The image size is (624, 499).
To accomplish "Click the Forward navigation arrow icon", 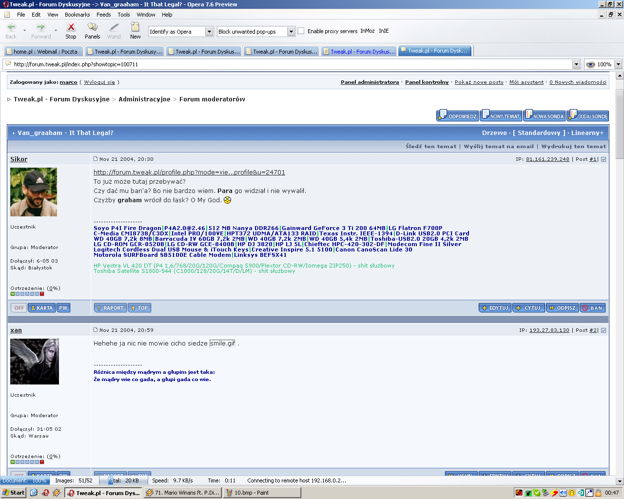I will tap(41, 27).
